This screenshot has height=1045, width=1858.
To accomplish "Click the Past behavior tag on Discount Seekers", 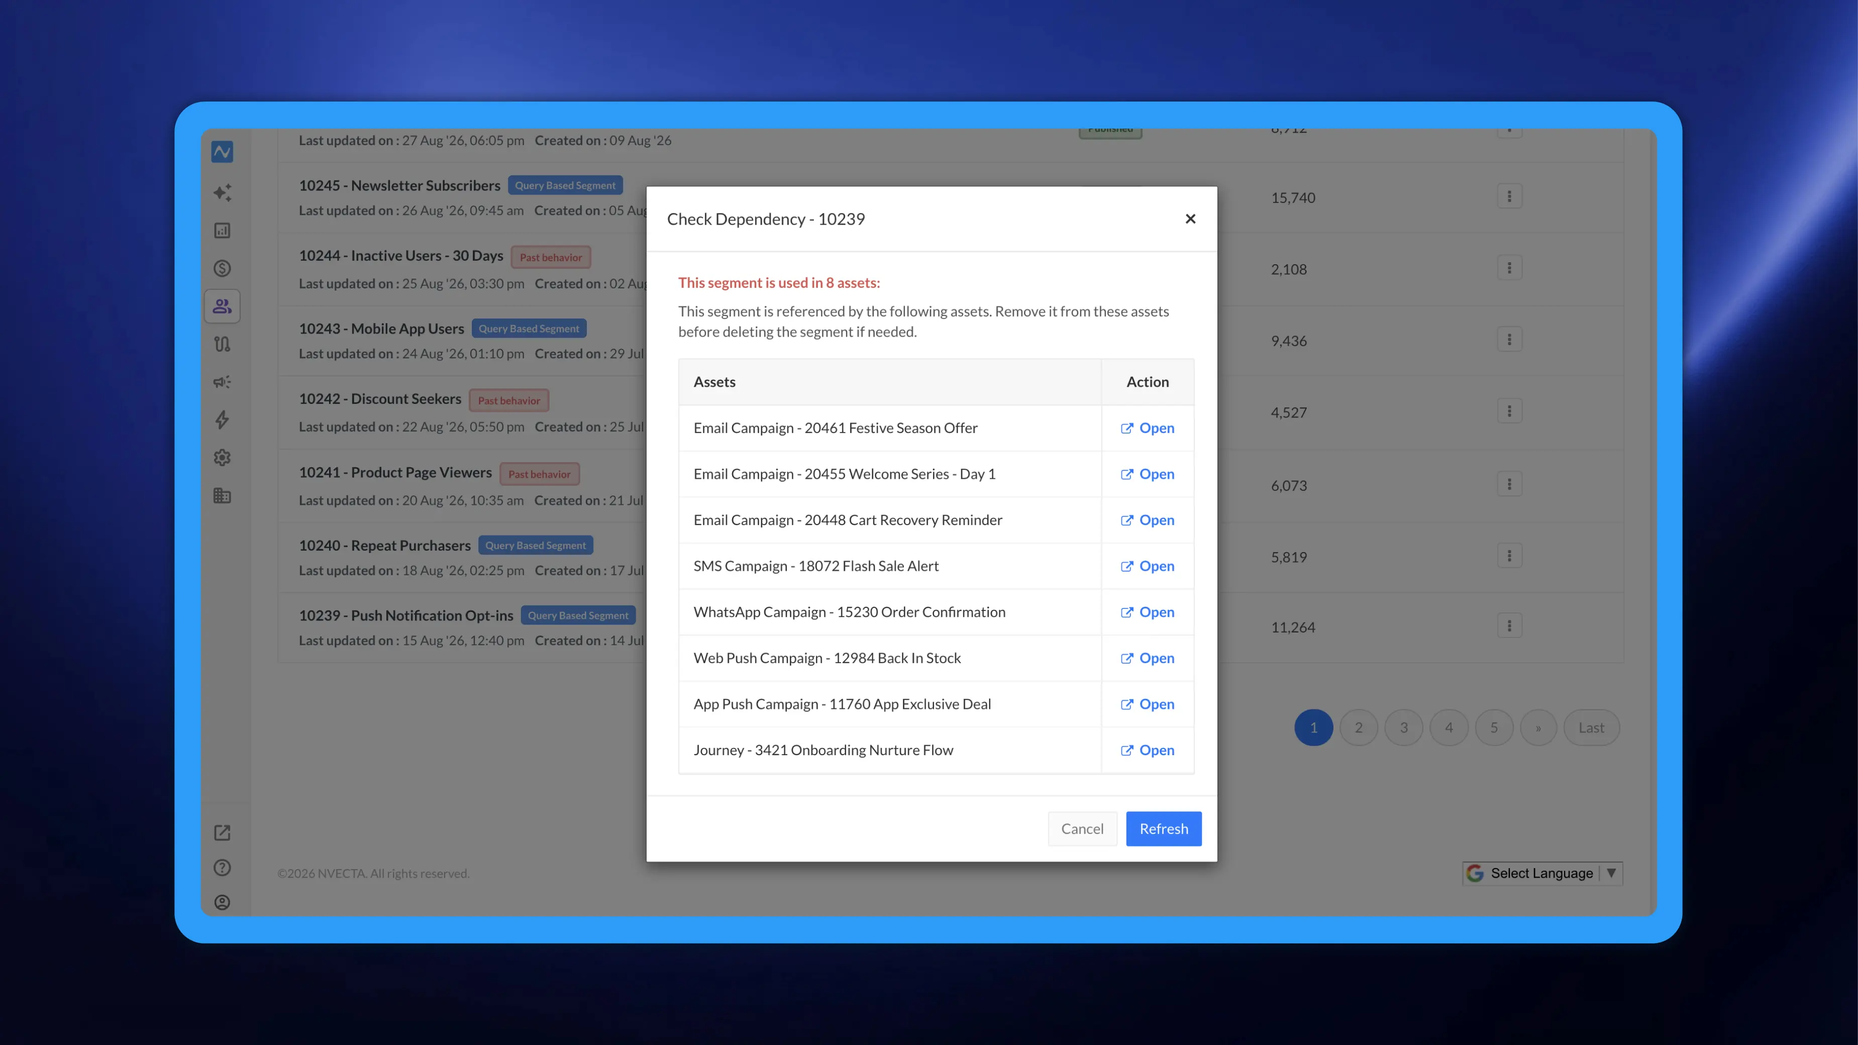I will tap(509, 400).
